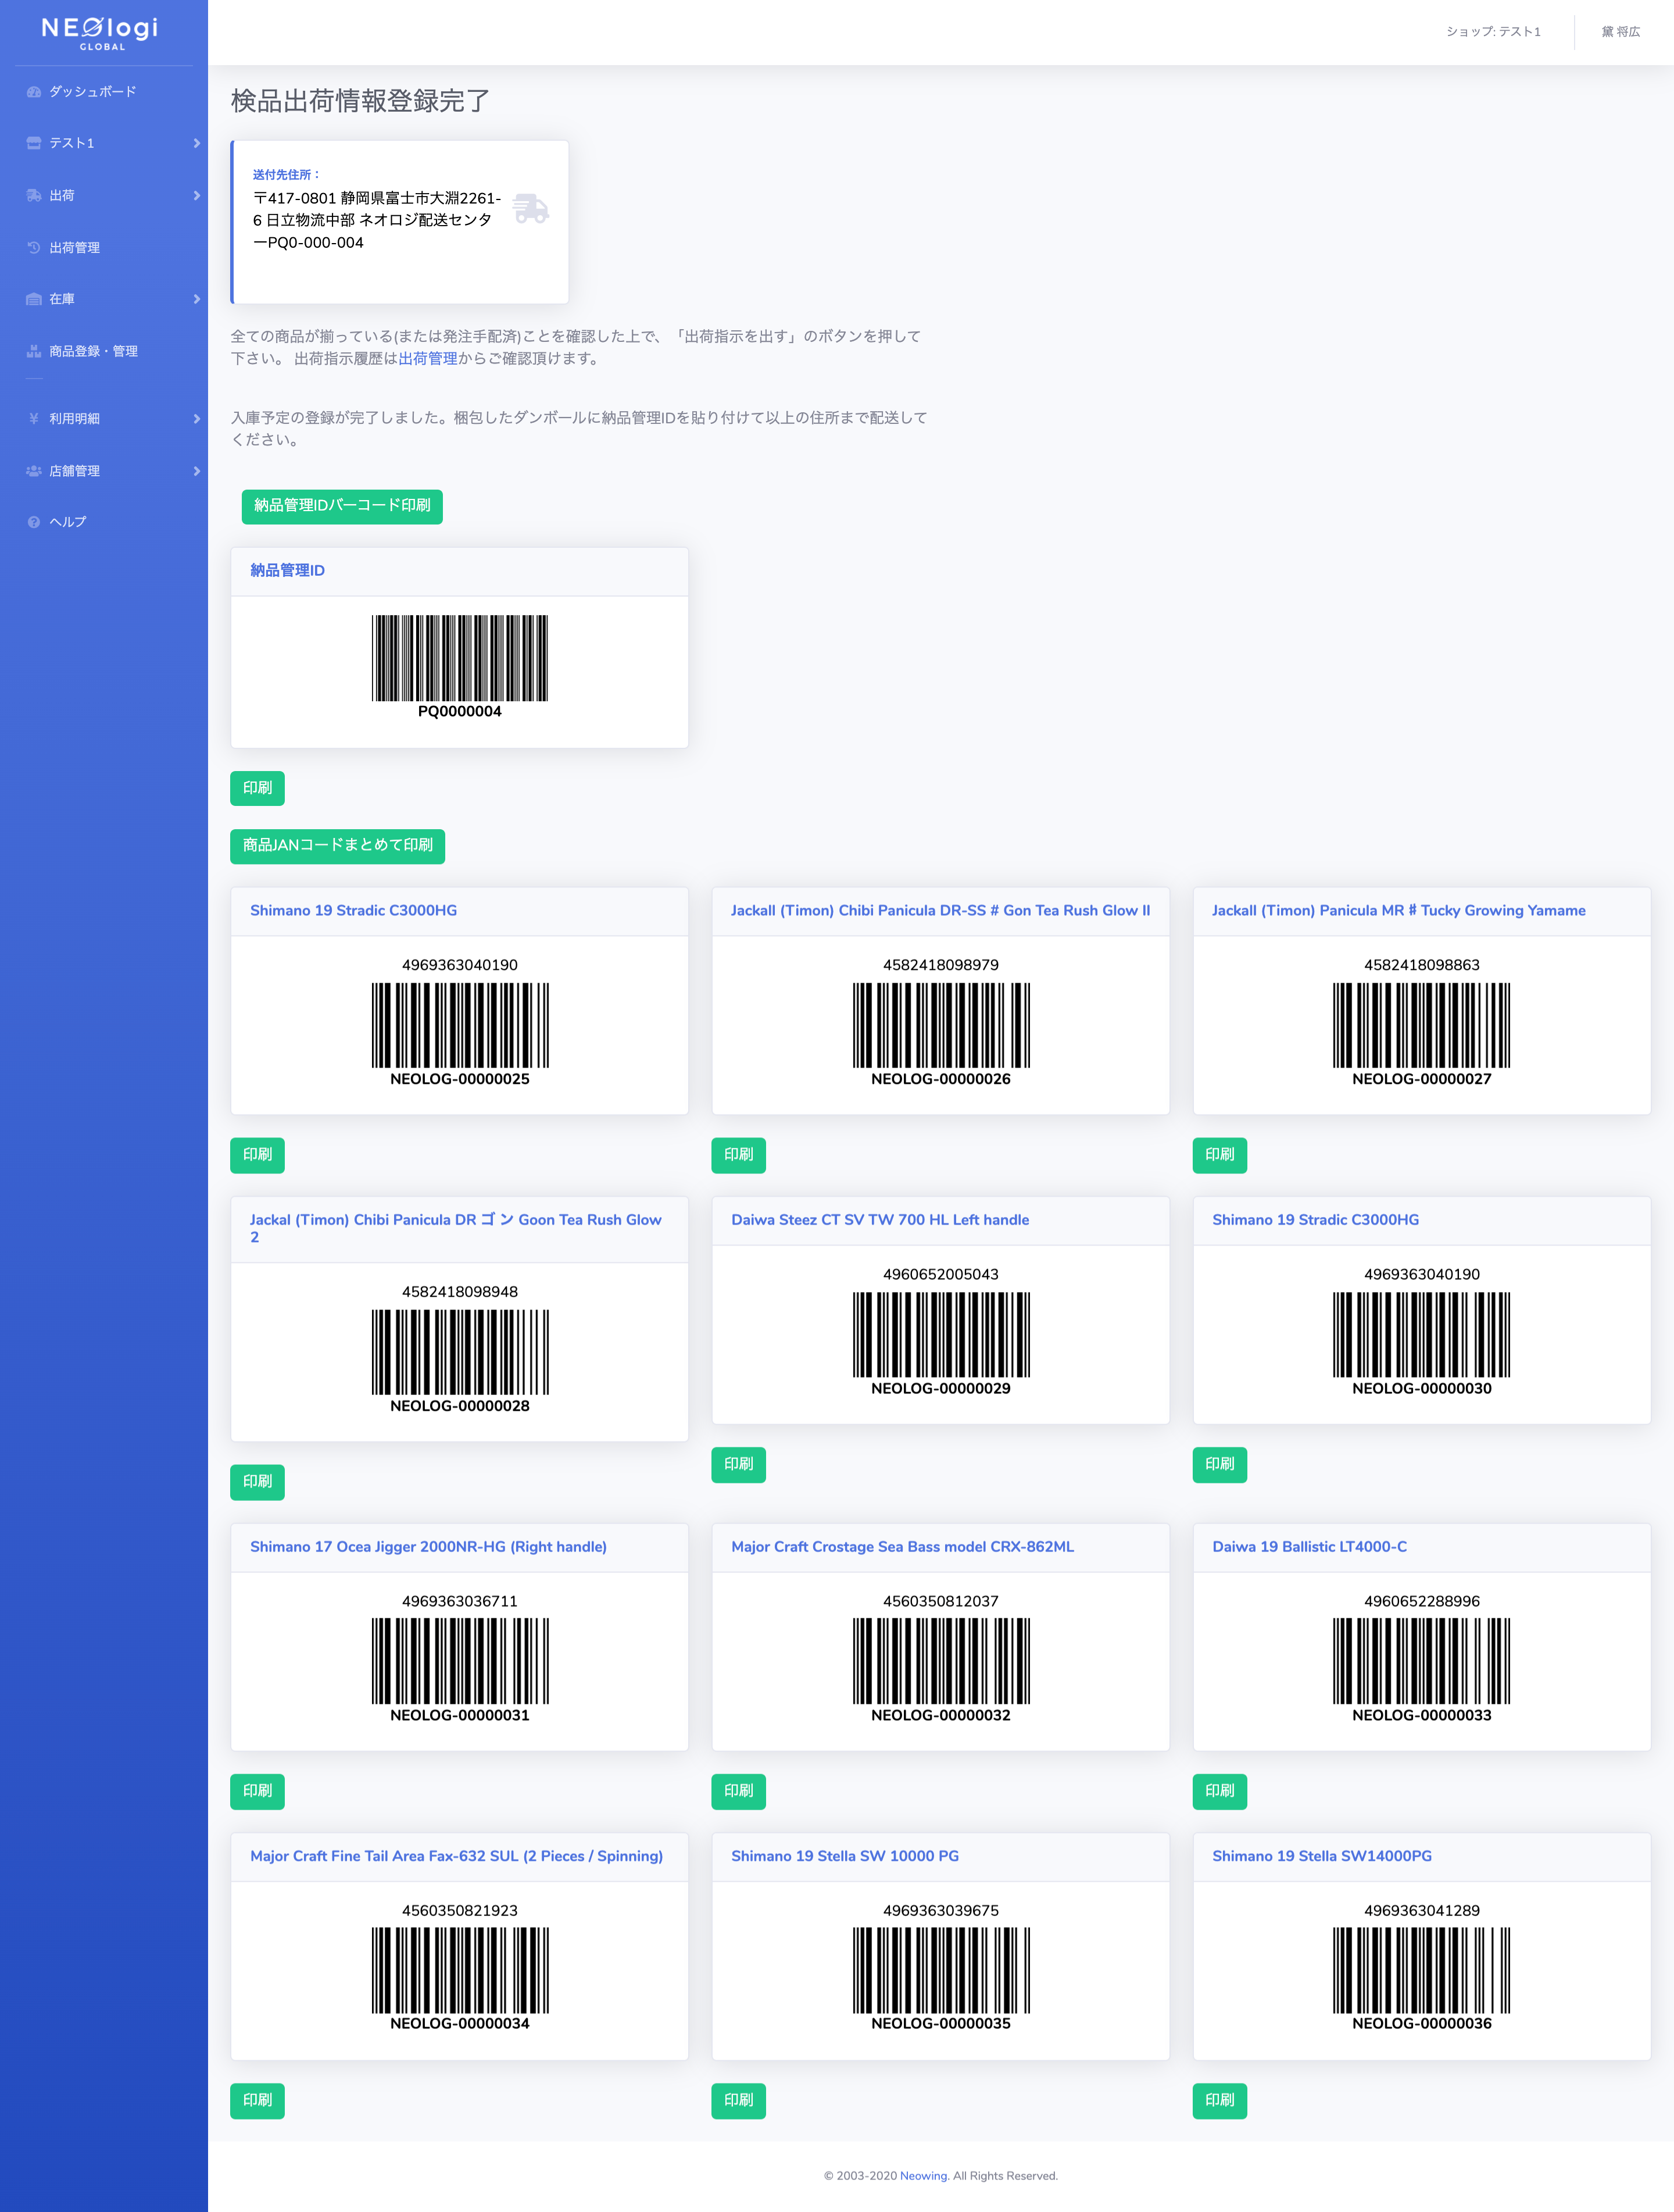Print the NEOLOG-00000027 barcode label
Viewport: 1674px width, 2212px height.
(1219, 1155)
